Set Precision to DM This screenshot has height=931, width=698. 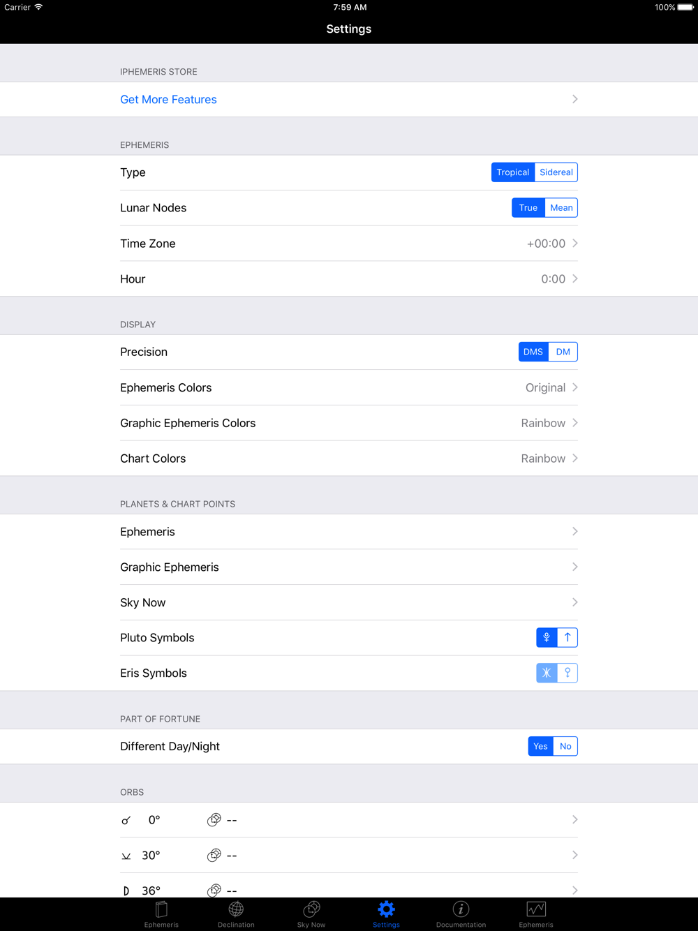pyautogui.click(x=563, y=352)
